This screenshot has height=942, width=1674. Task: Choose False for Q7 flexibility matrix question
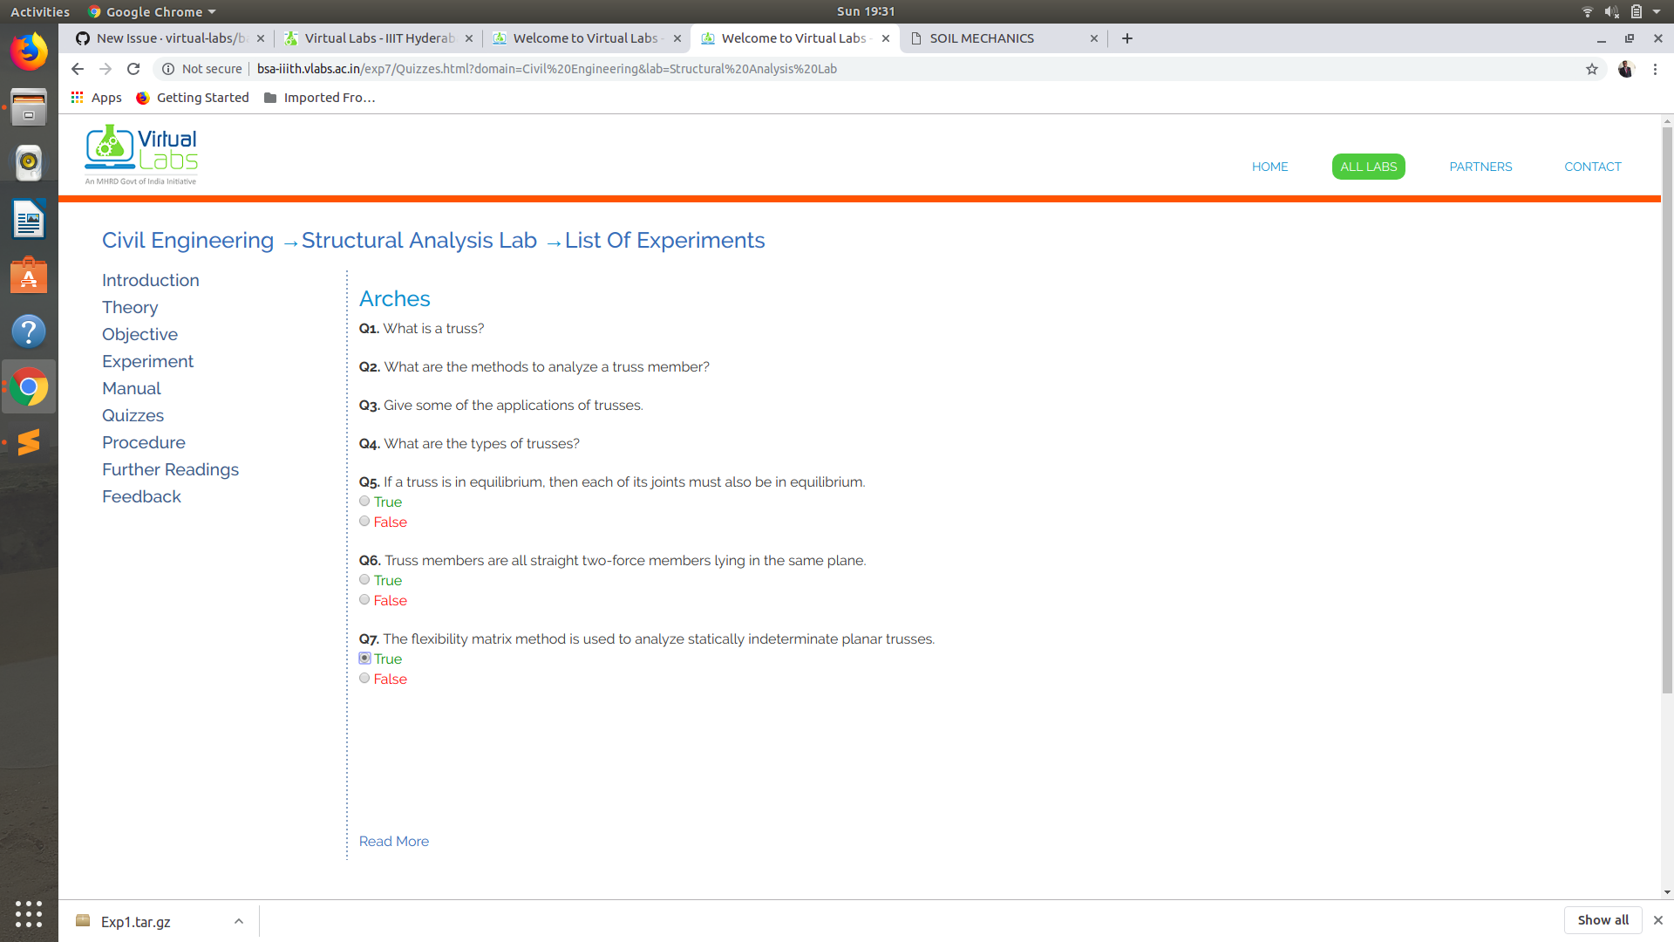click(364, 678)
